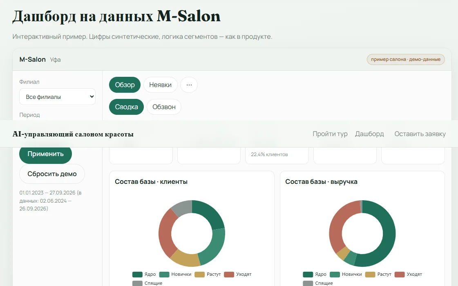Toggle Уходят legend in clients chart
This screenshot has height=286, width=458.
[238, 274]
